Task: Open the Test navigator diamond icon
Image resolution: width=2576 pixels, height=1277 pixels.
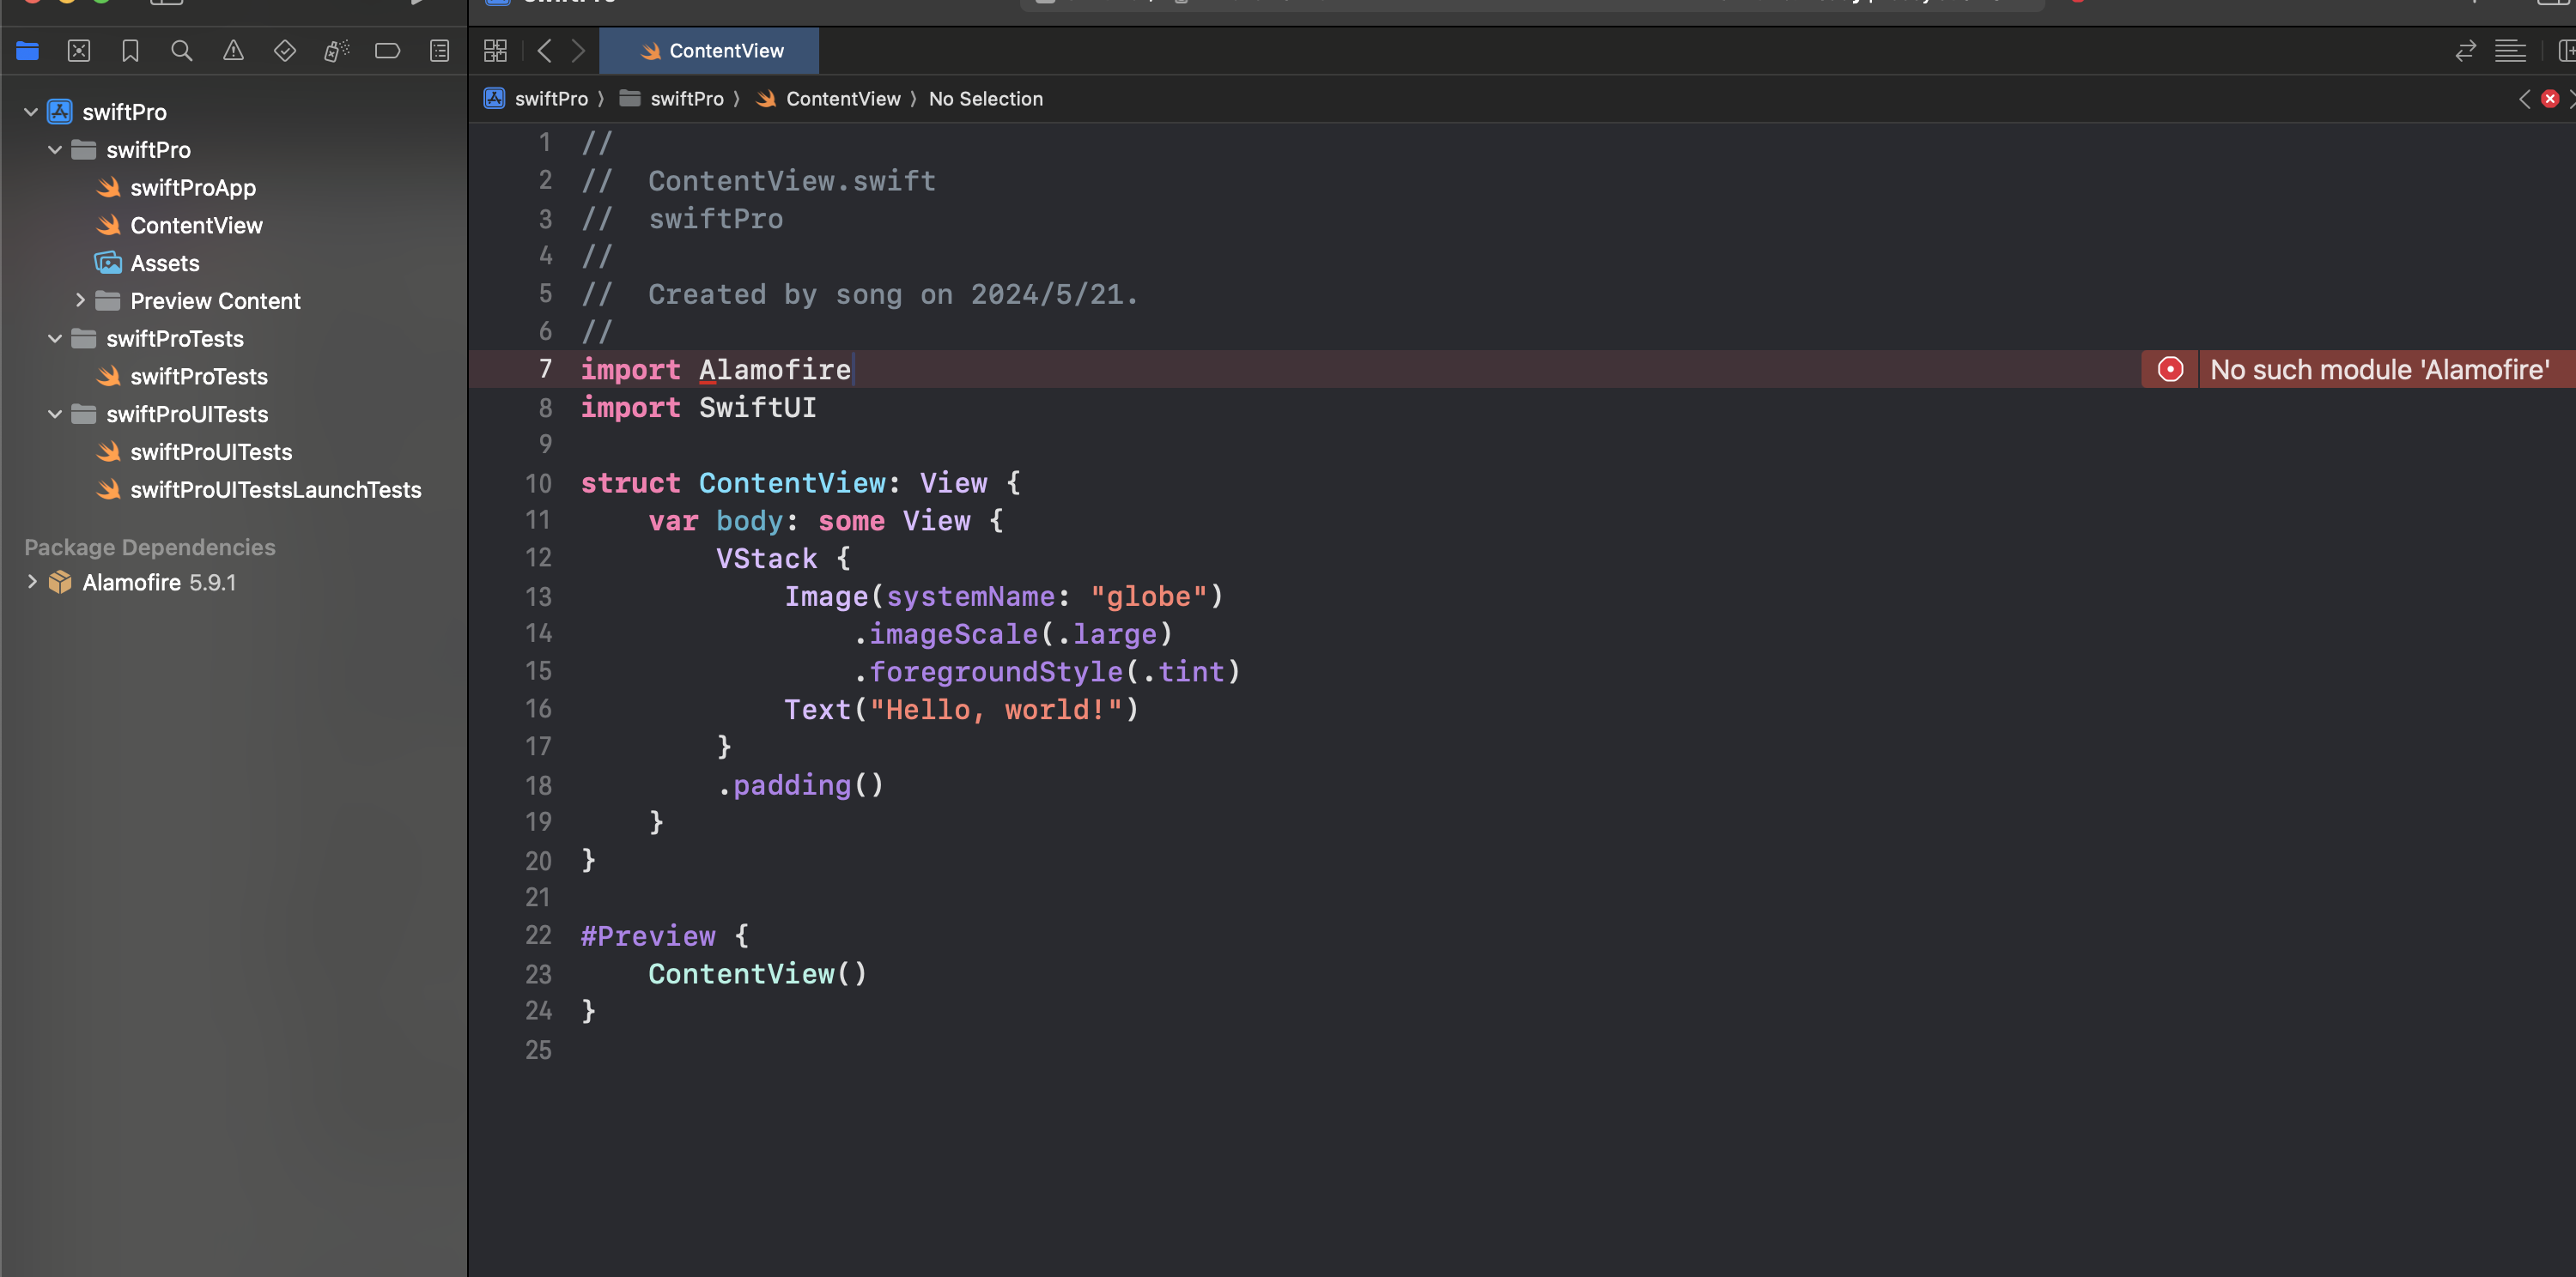Action: [x=285, y=51]
